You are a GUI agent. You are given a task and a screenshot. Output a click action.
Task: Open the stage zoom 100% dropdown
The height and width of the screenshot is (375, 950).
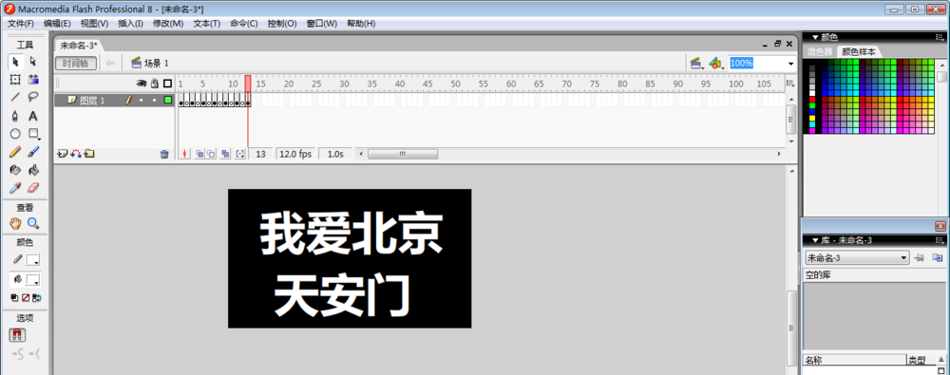point(790,64)
